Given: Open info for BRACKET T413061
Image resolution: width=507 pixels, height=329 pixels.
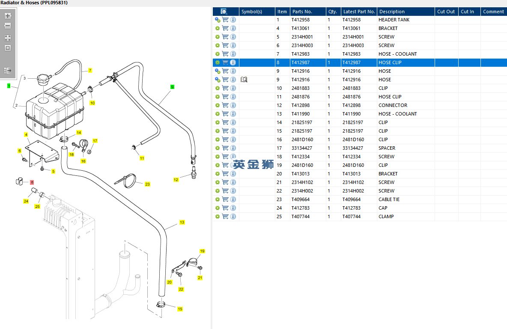Looking at the screenshot, I should 233,28.
